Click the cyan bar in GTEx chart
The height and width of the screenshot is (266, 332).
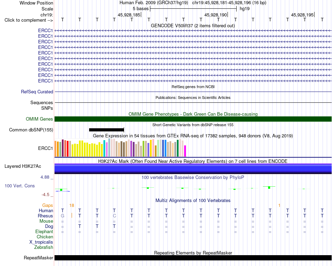[x=104, y=148]
